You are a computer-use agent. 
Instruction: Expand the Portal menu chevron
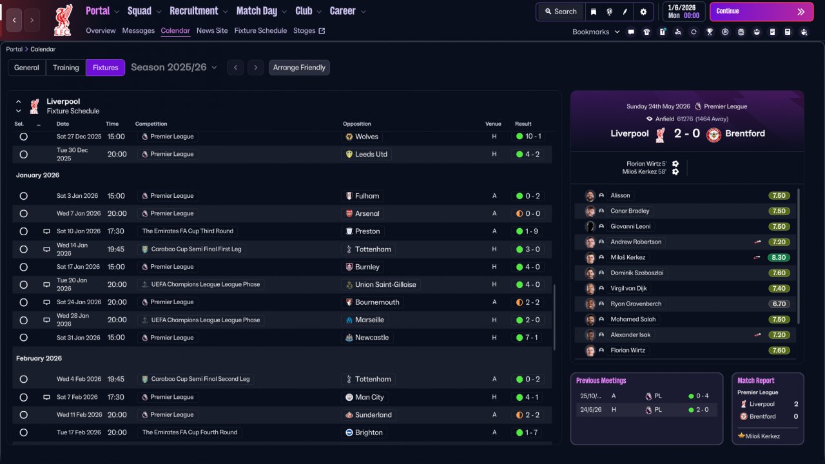pyautogui.click(x=117, y=12)
